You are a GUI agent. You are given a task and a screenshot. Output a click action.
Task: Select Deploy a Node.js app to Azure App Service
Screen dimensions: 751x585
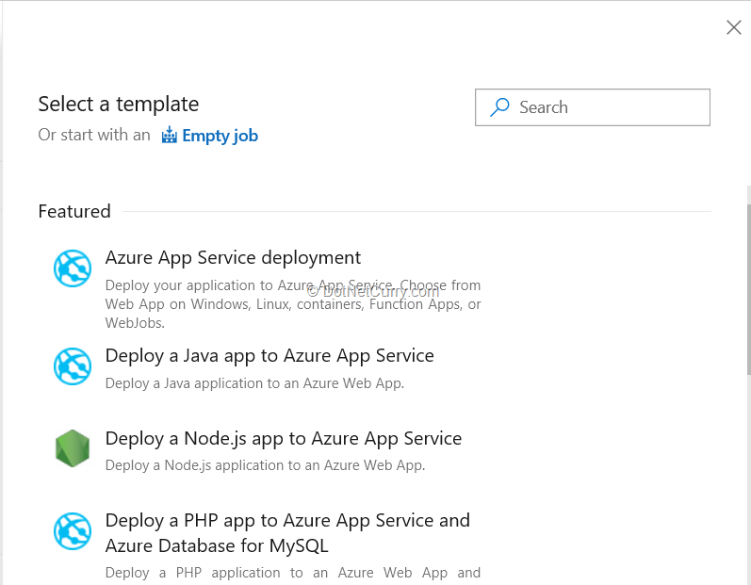pyautogui.click(x=283, y=438)
